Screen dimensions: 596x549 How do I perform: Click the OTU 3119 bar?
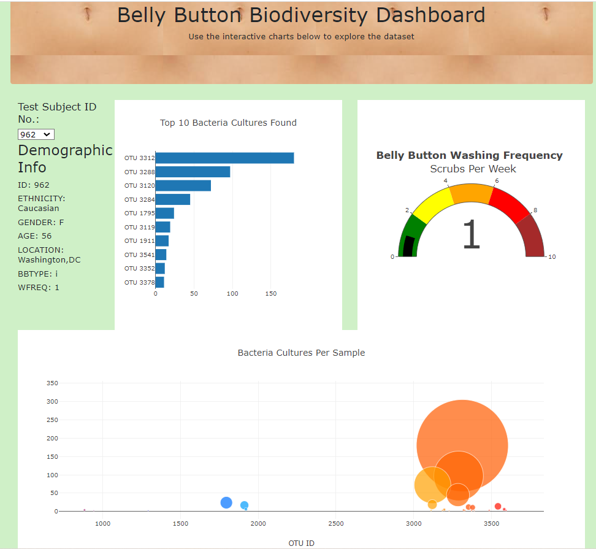(x=162, y=227)
